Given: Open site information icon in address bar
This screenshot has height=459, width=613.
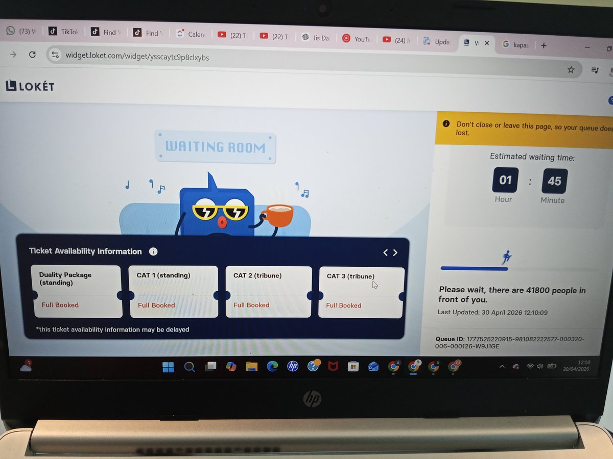Looking at the screenshot, I should tap(55, 56).
